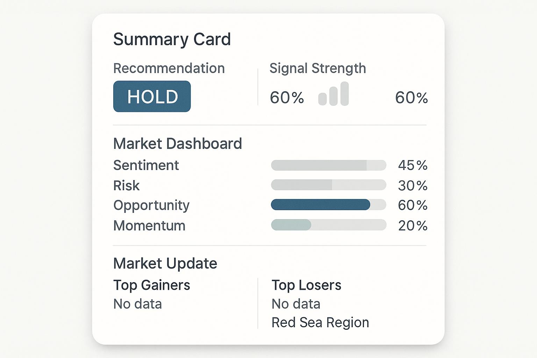Select the 45% Sentiment value
The height and width of the screenshot is (358, 537).
click(413, 165)
